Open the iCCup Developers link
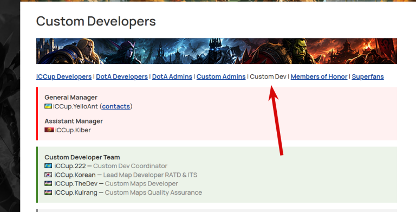Image resolution: width=416 pixels, height=212 pixels. pos(64,76)
